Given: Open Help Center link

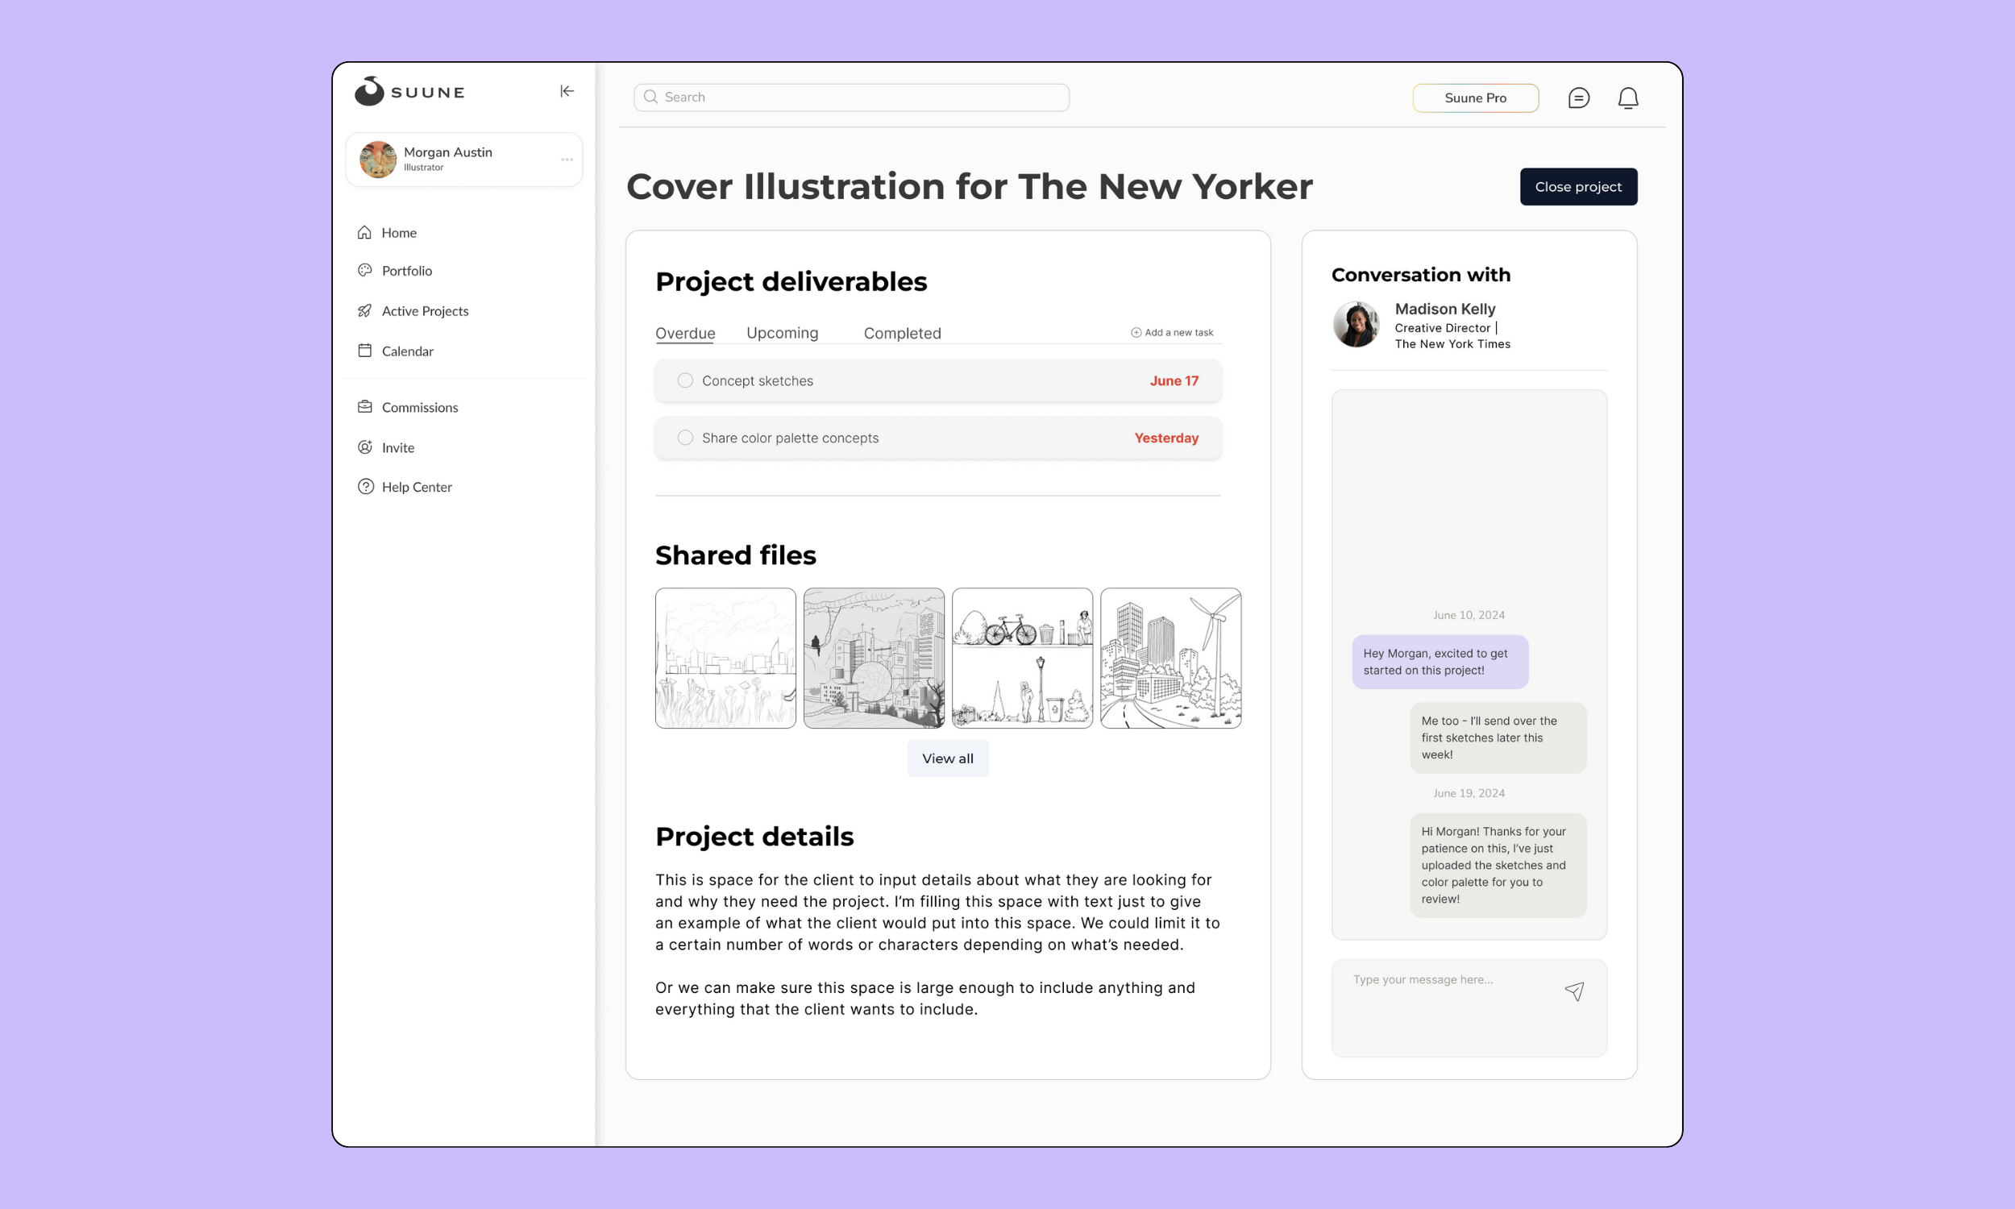Looking at the screenshot, I should coord(416,486).
